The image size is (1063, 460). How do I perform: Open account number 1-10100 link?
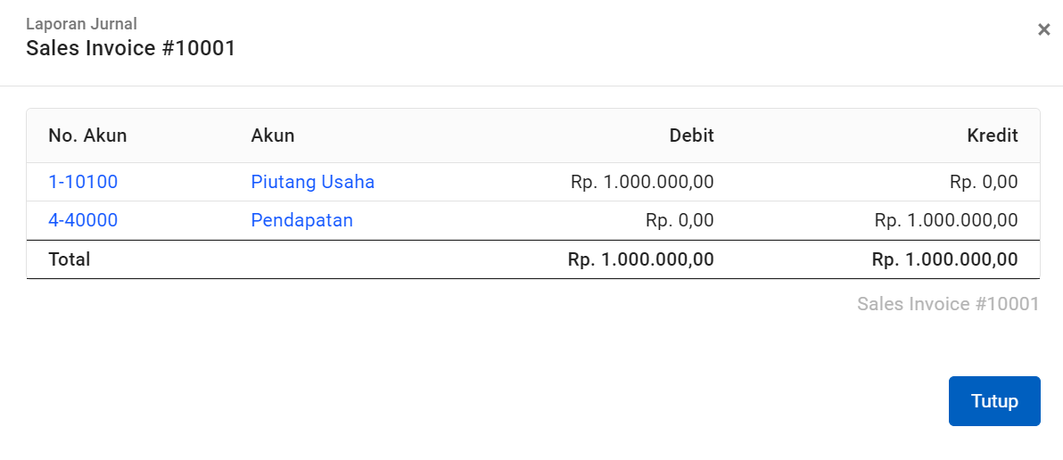click(83, 182)
